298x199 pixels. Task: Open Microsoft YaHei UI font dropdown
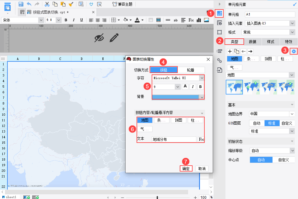202,78
